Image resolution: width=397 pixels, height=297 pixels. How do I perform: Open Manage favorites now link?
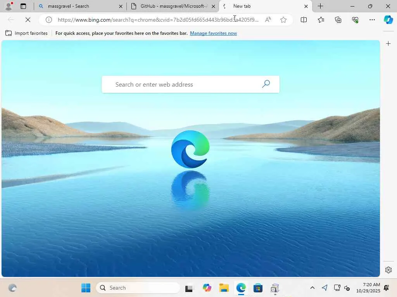[214, 33]
